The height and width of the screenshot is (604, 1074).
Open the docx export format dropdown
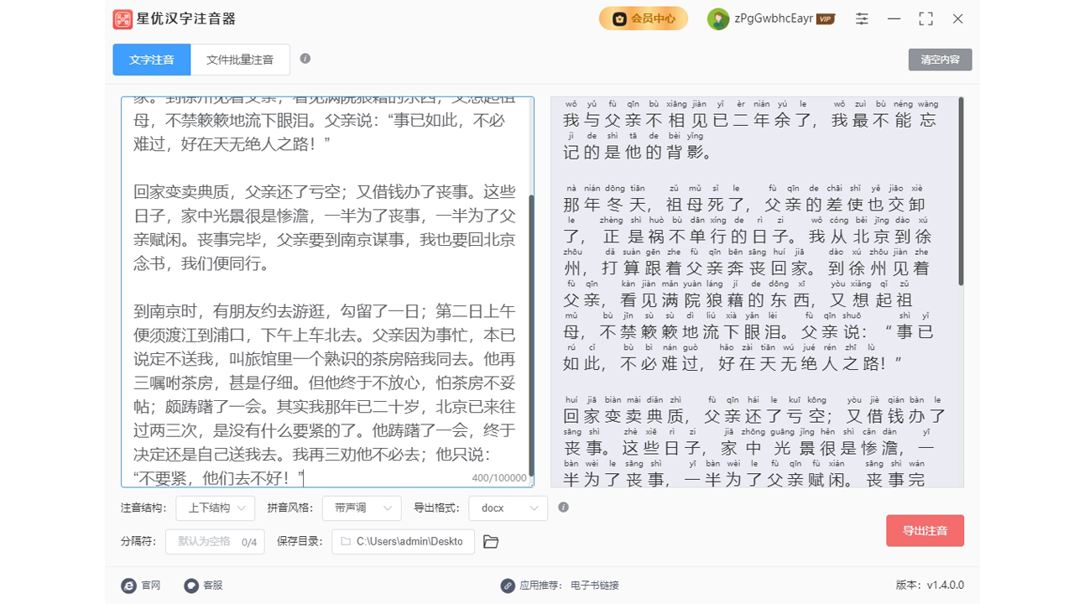click(508, 508)
